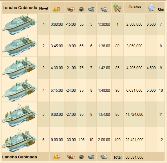Click the hard hat icon in footer row

click(x=57, y=157)
